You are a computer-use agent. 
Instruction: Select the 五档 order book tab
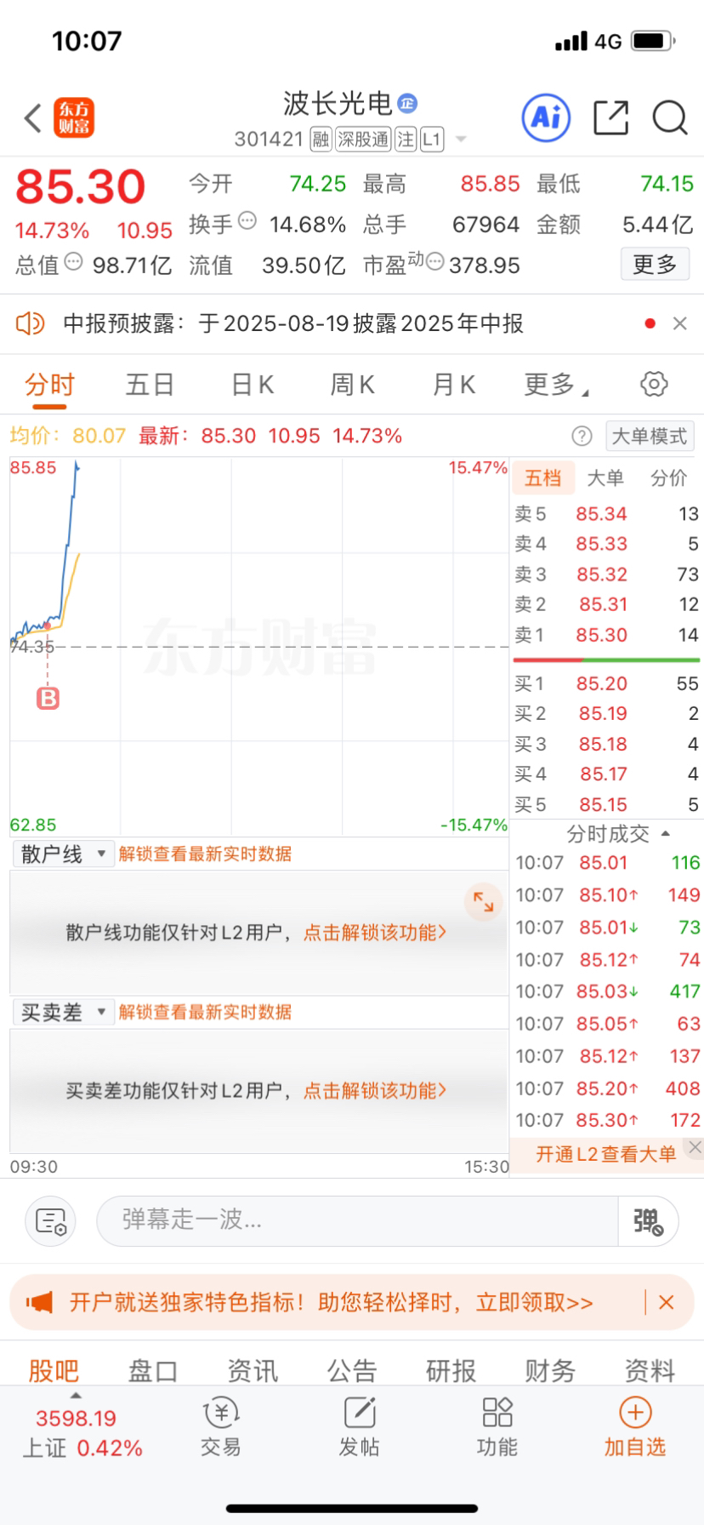pyautogui.click(x=543, y=477)
